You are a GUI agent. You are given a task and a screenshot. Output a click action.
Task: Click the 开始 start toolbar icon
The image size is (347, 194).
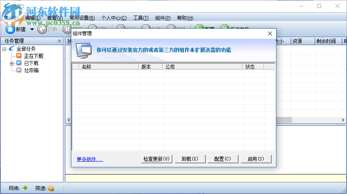[x=42, y=29]
